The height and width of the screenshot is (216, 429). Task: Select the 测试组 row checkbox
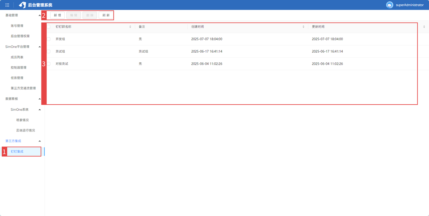tap(49, 52)
